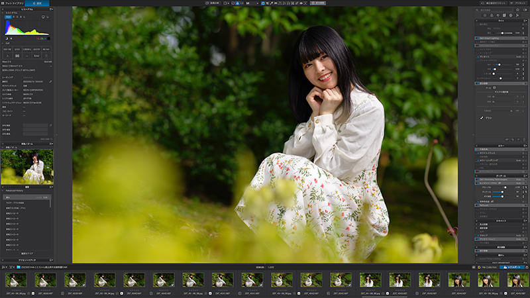Pick the white balance eyedropper tool
Viewport: 530px width, 298px height.
(272, 3)
